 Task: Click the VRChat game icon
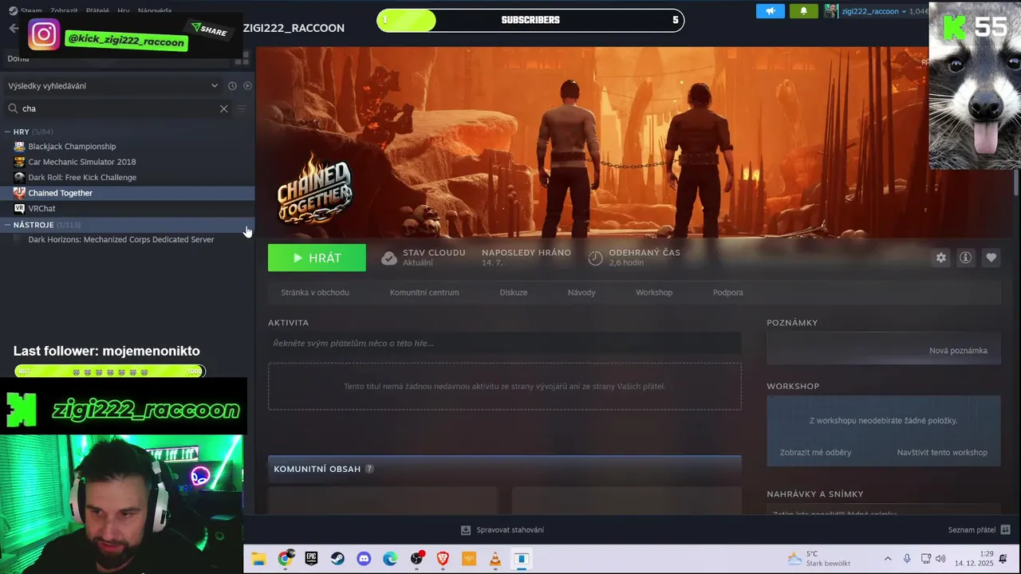coord(19,208)
